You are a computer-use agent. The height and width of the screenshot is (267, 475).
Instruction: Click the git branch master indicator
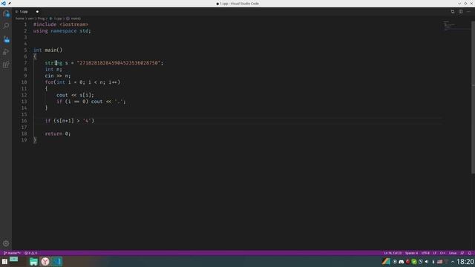click(x=12, y=253)
